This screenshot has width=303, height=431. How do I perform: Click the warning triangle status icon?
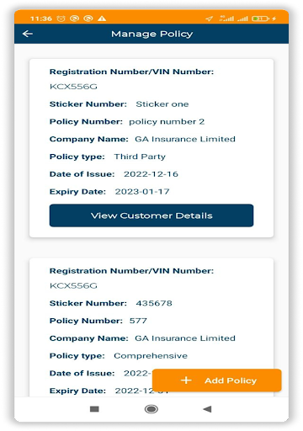[102, 19]
